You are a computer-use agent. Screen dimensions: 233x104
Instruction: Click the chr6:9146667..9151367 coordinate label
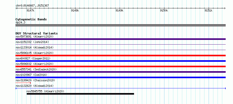coord(32,6)
